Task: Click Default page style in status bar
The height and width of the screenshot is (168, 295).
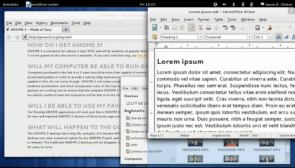Action: coord(184,135)
